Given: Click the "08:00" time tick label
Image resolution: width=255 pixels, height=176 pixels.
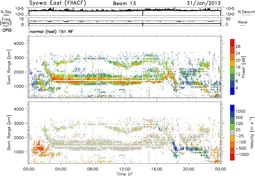Looking at the screenshot, I should (92, 169).
